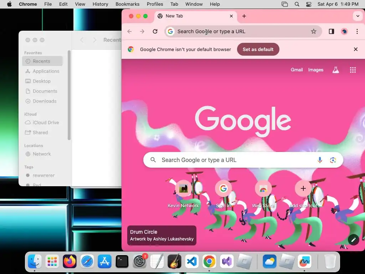The height and width of the screenshot is (274, 365).
Task: Open Spotlight search in menu bar
Action: click(x=297, y=4)
